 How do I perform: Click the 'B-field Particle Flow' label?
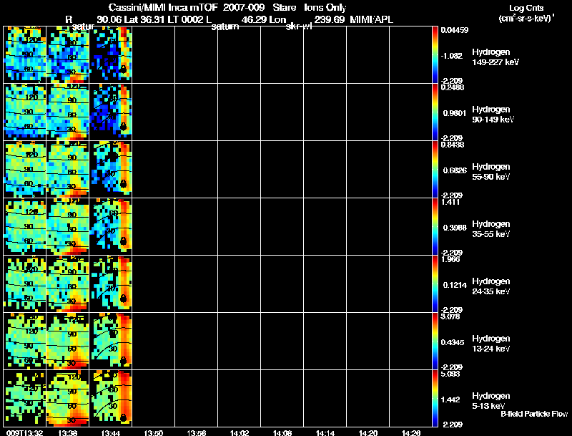[x=534, y=414]
